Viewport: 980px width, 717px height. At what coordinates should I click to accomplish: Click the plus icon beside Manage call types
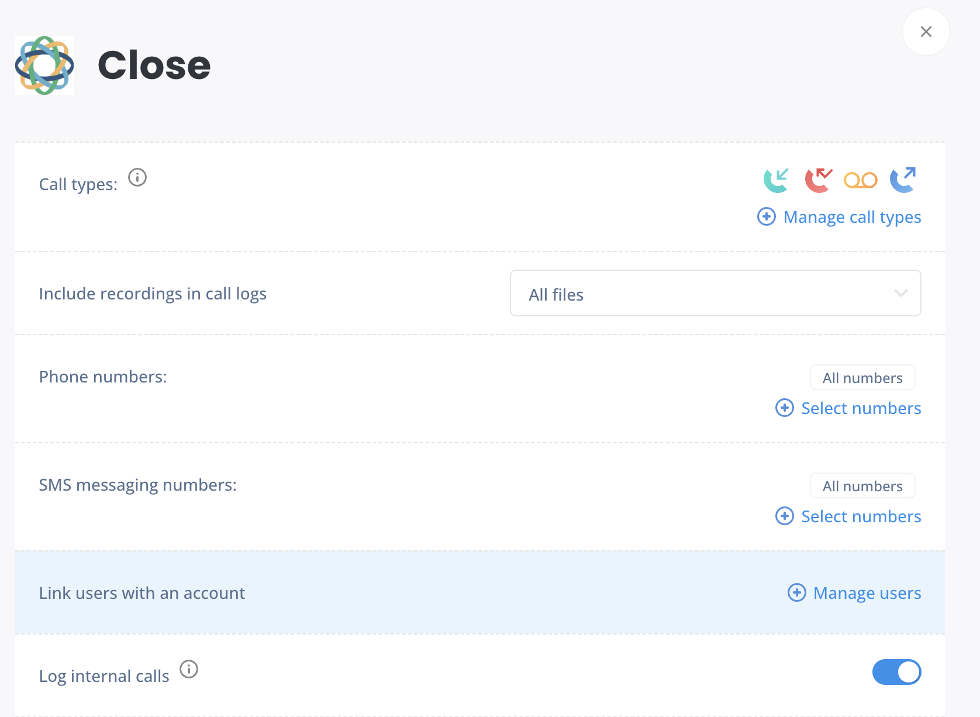point(767,216)
